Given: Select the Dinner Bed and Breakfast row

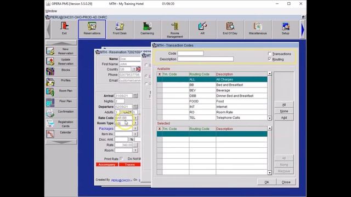Looking at the screenshot, I should tap(212, 96).
